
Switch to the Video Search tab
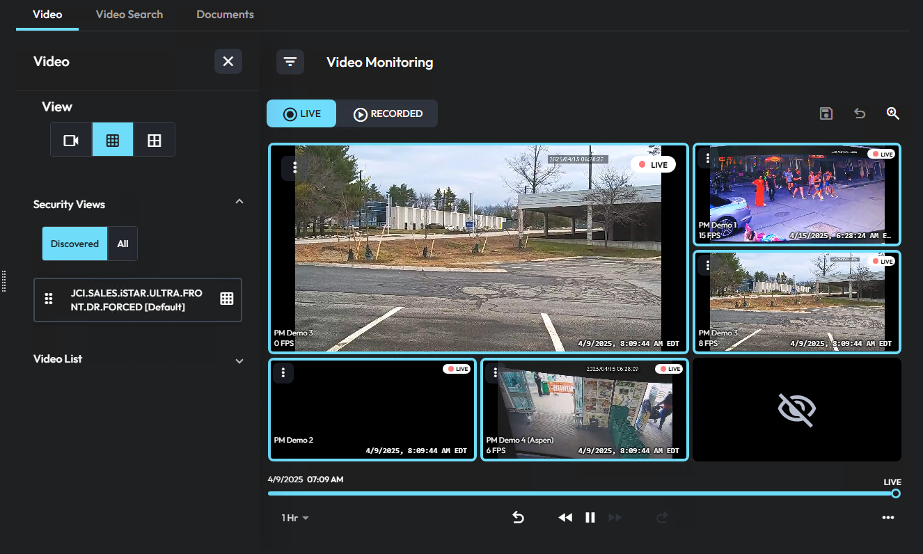tap(129, 14)
